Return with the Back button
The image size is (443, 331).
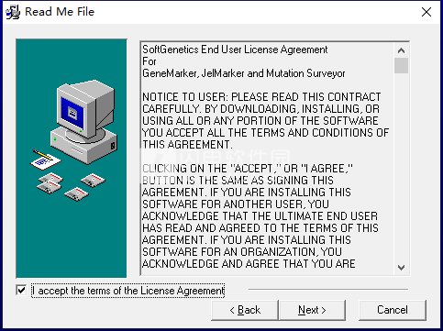245,310
